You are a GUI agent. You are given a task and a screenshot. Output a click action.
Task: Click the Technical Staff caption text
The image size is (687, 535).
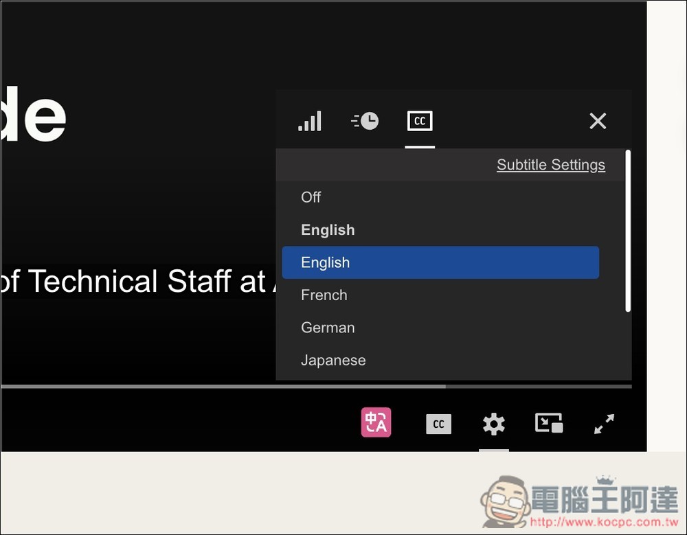[x=137, y=282]
